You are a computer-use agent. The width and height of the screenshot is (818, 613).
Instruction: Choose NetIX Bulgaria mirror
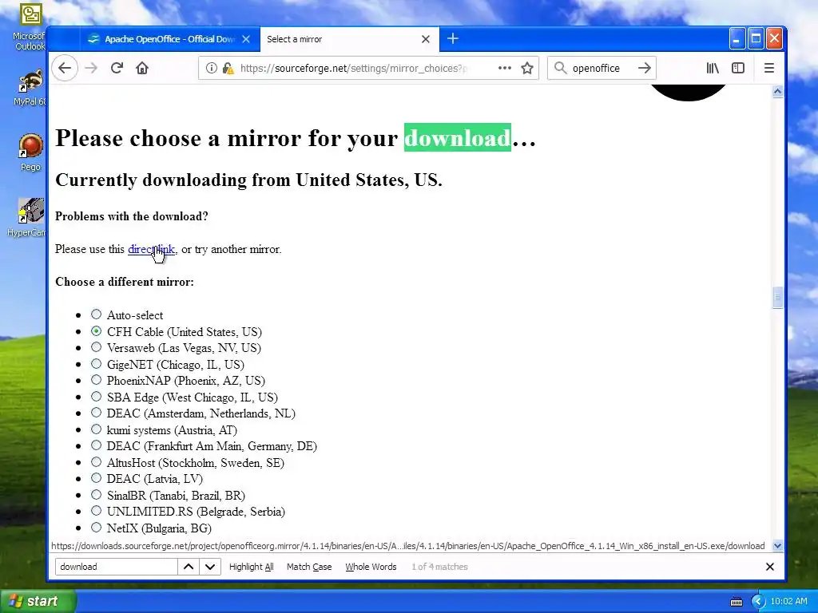(96, 528)
